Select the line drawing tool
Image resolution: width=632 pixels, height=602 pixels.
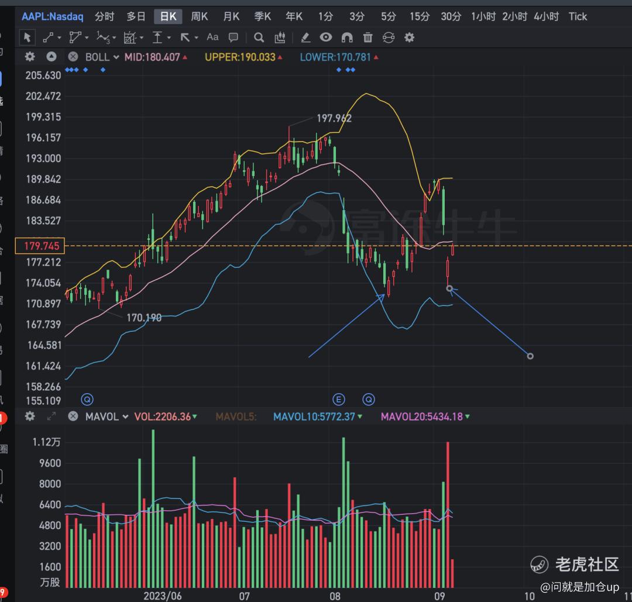click(48, 37)
